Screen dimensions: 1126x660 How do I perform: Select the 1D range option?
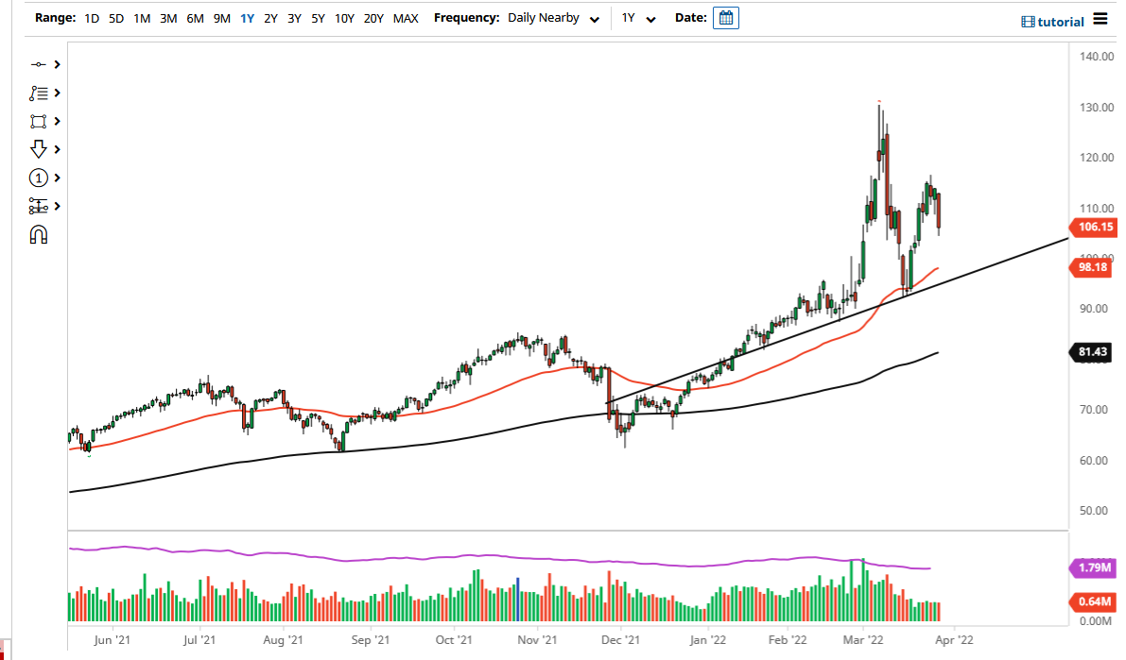[x=91, y=19]
